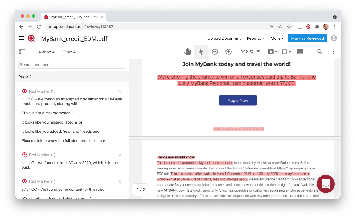
Task: Click the Mark as Reviewed button
Action: pyautogui.click(x=307, y=38)
